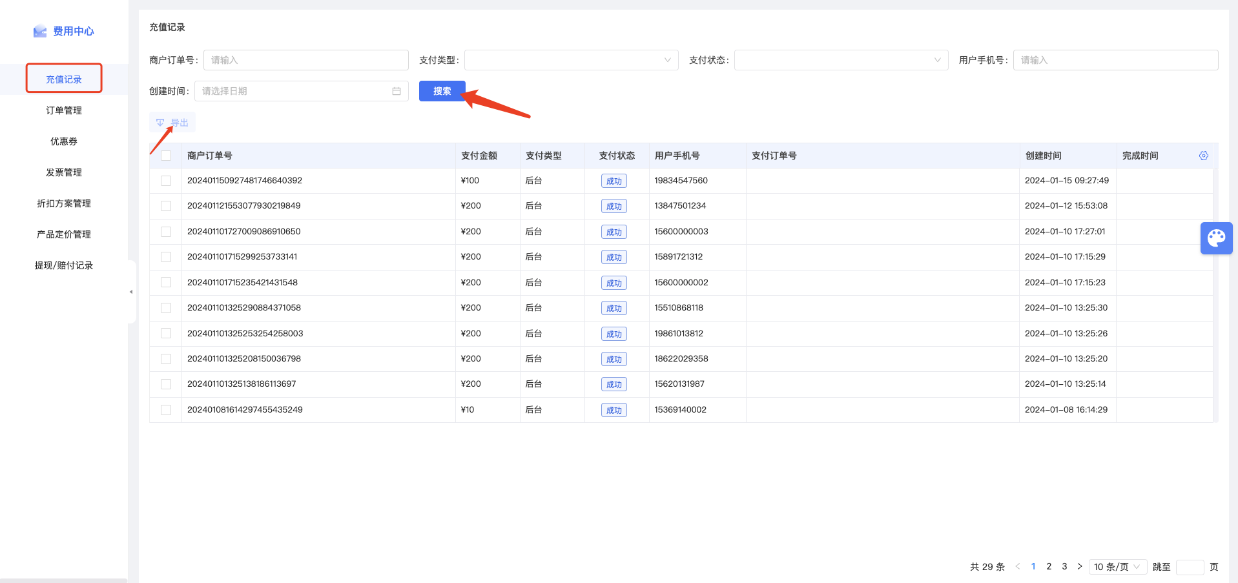1238x583 pixels.
Task: Check row for order 202401101325290884371058
Action: point(166,308)
